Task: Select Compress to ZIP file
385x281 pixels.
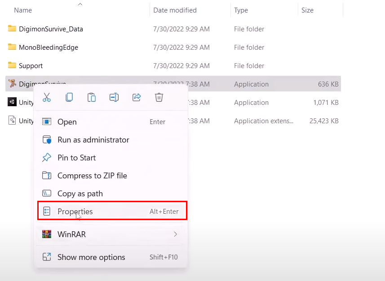Action: (x=92, y=176)
